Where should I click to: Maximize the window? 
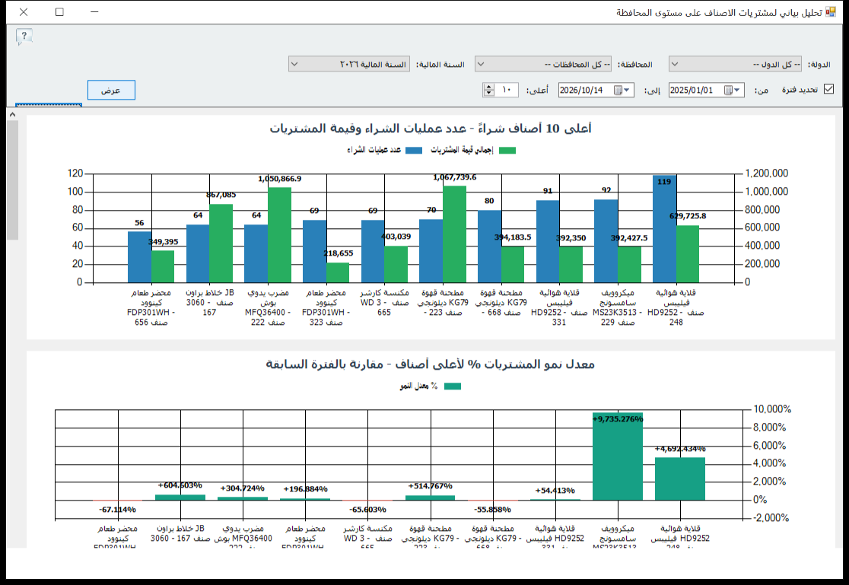(59, 12)
